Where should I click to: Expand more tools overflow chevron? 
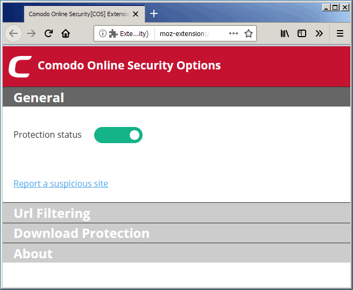point(319,33)
